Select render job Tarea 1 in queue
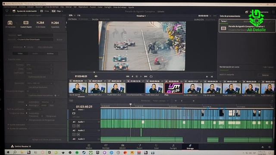This screenshot has height=155, width=276. pos(247,26)
